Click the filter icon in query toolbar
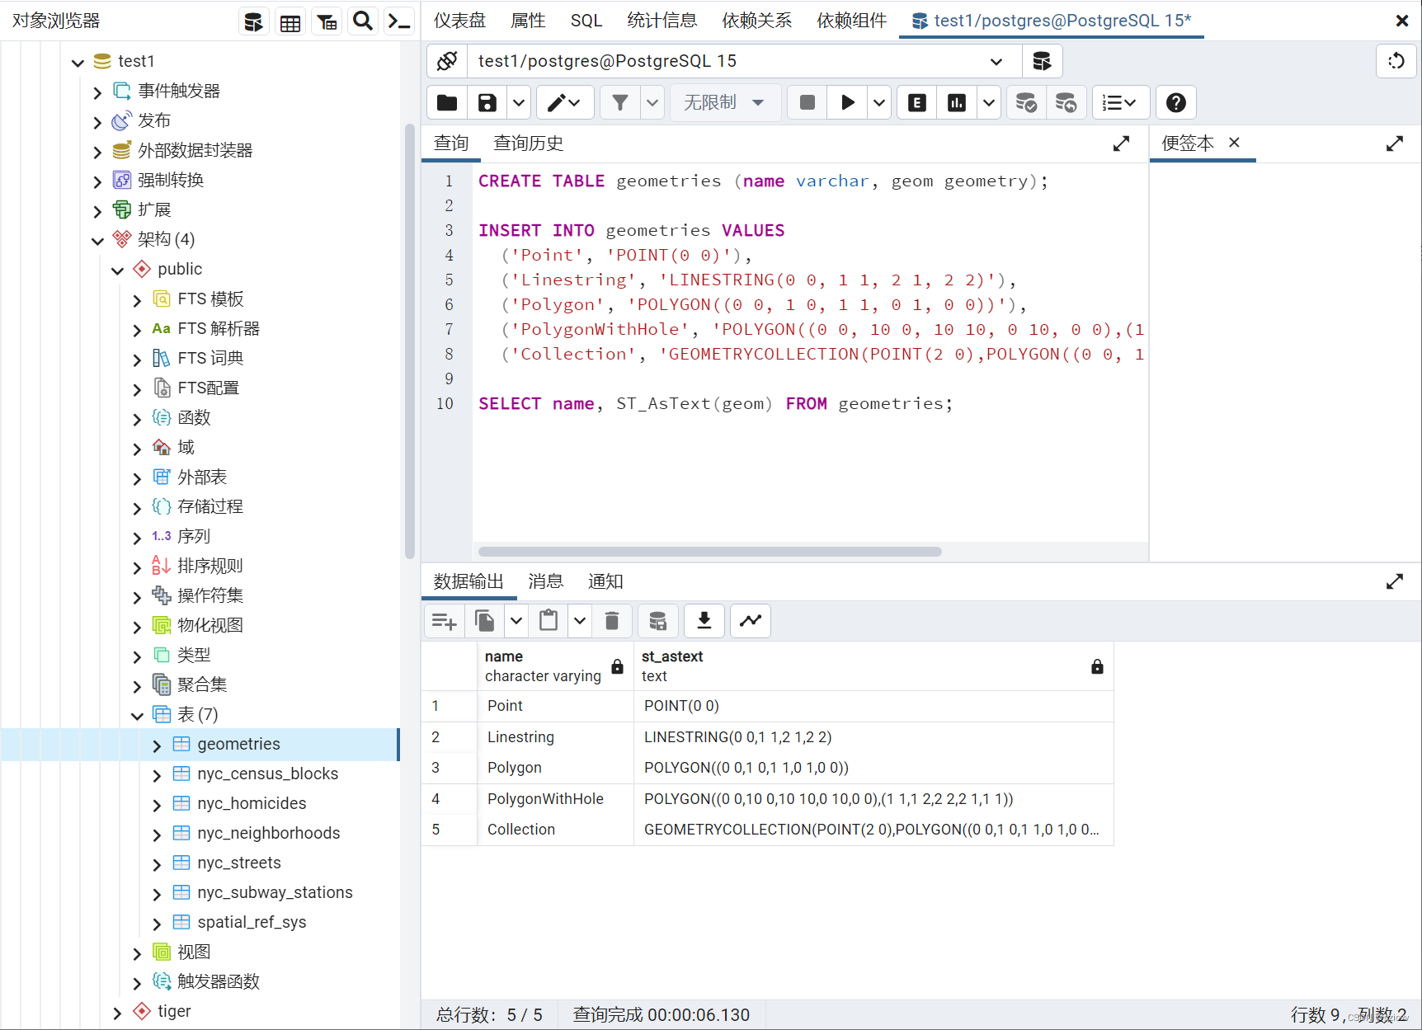 pos(620,102)
